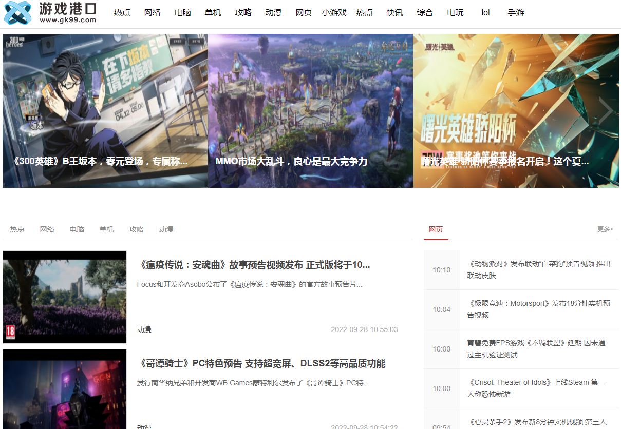
Task: Click Focus和开发商Asobo article summary
Action: click(x=250, y=284)
